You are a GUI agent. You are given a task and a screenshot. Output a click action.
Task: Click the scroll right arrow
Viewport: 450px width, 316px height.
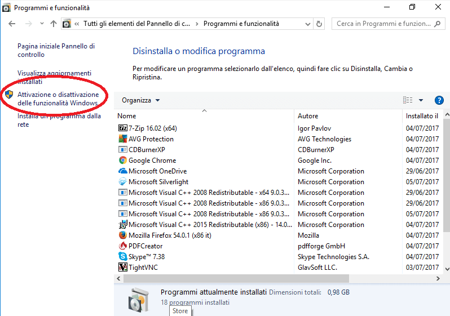click(x=438, y=278)
